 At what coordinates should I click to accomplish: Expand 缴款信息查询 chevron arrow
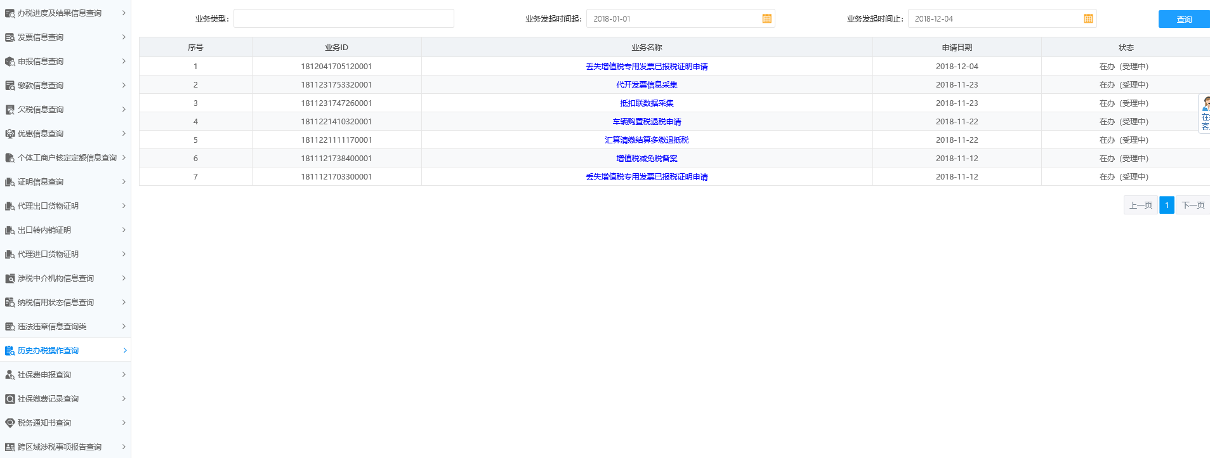[x=124, y=85]
